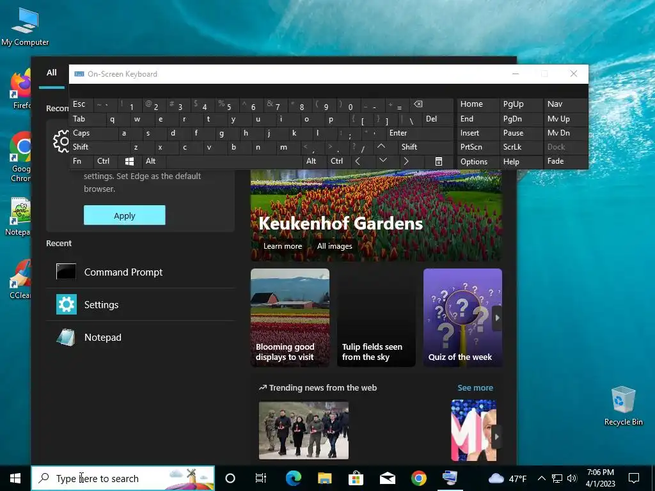Click the Apply button for Edge default
The width and height of the screenshot is (655, 491).
point(125,215)
